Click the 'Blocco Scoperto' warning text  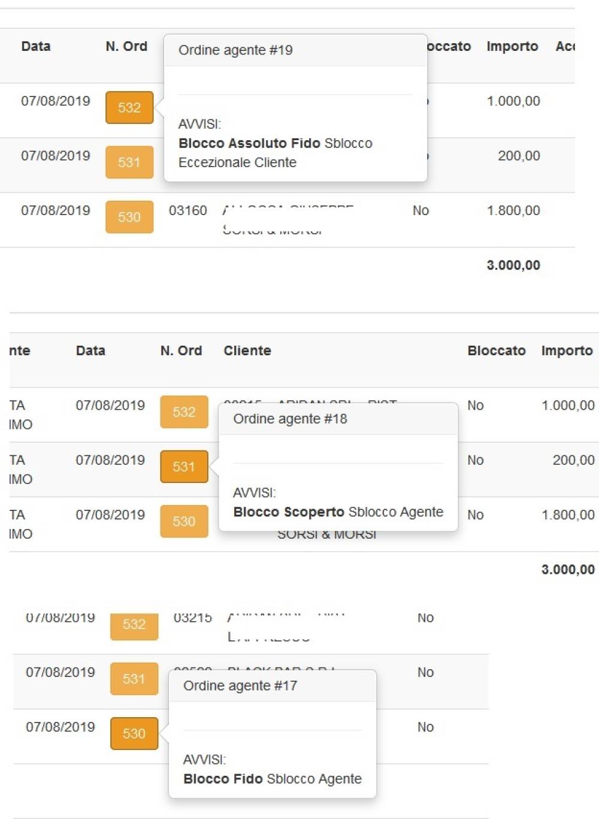(289, 512)
